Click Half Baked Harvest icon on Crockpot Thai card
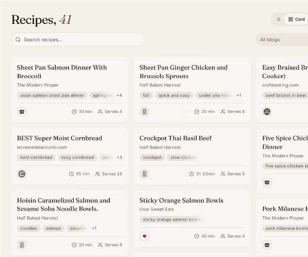The image size is (308, 257). tap(145, 174)
